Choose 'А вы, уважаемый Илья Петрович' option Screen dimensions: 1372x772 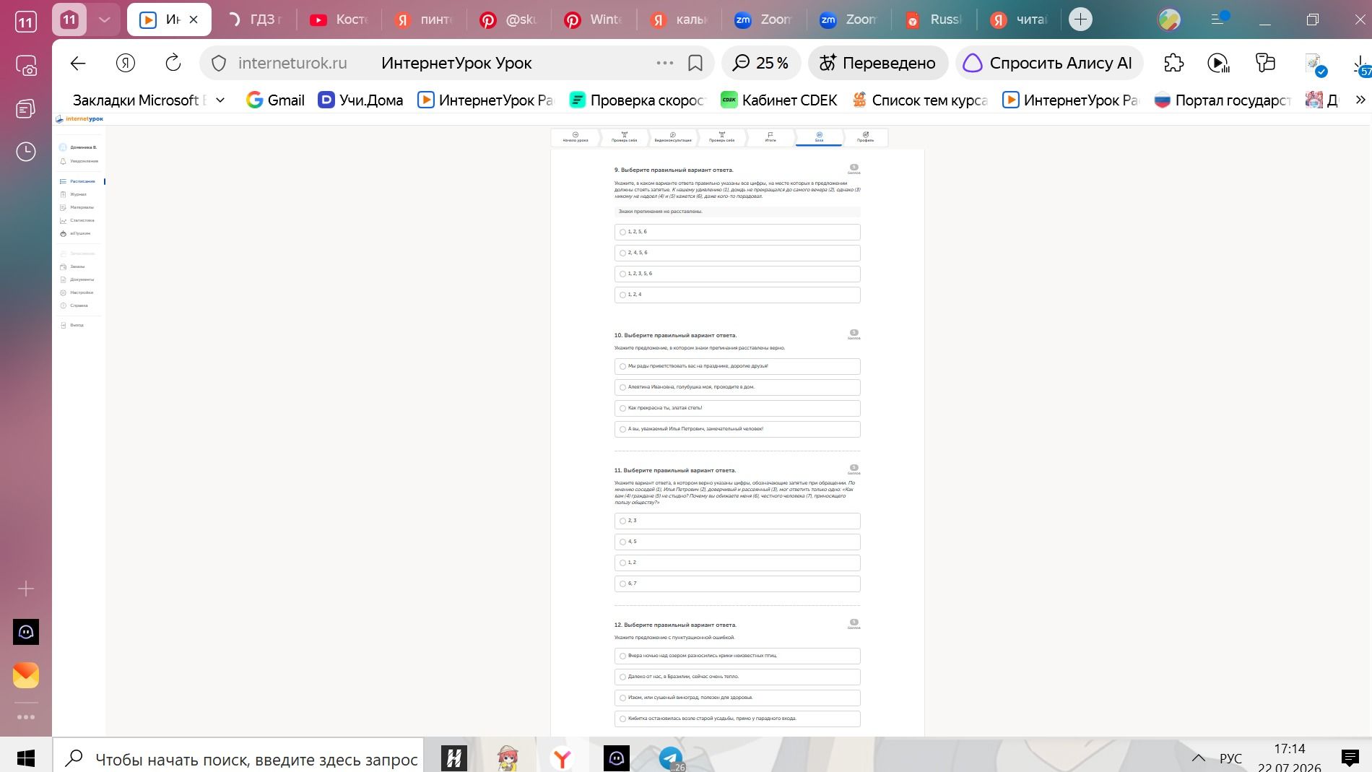point(737,429)
